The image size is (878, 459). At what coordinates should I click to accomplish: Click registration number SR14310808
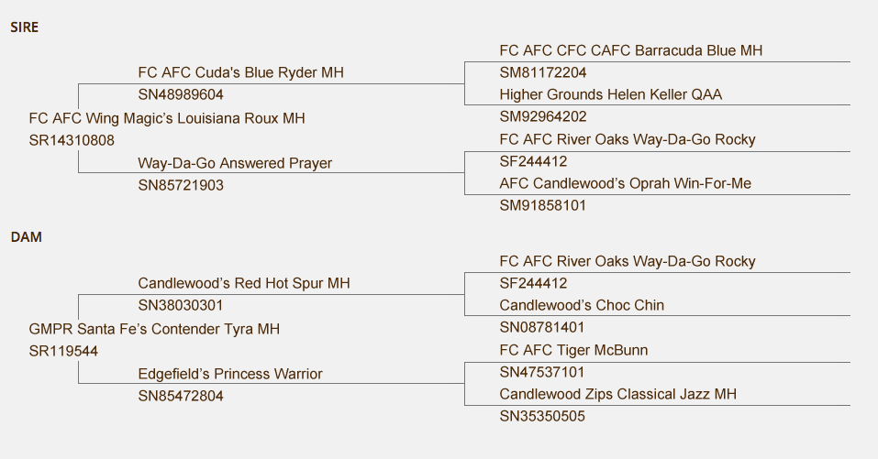point(72,140)
